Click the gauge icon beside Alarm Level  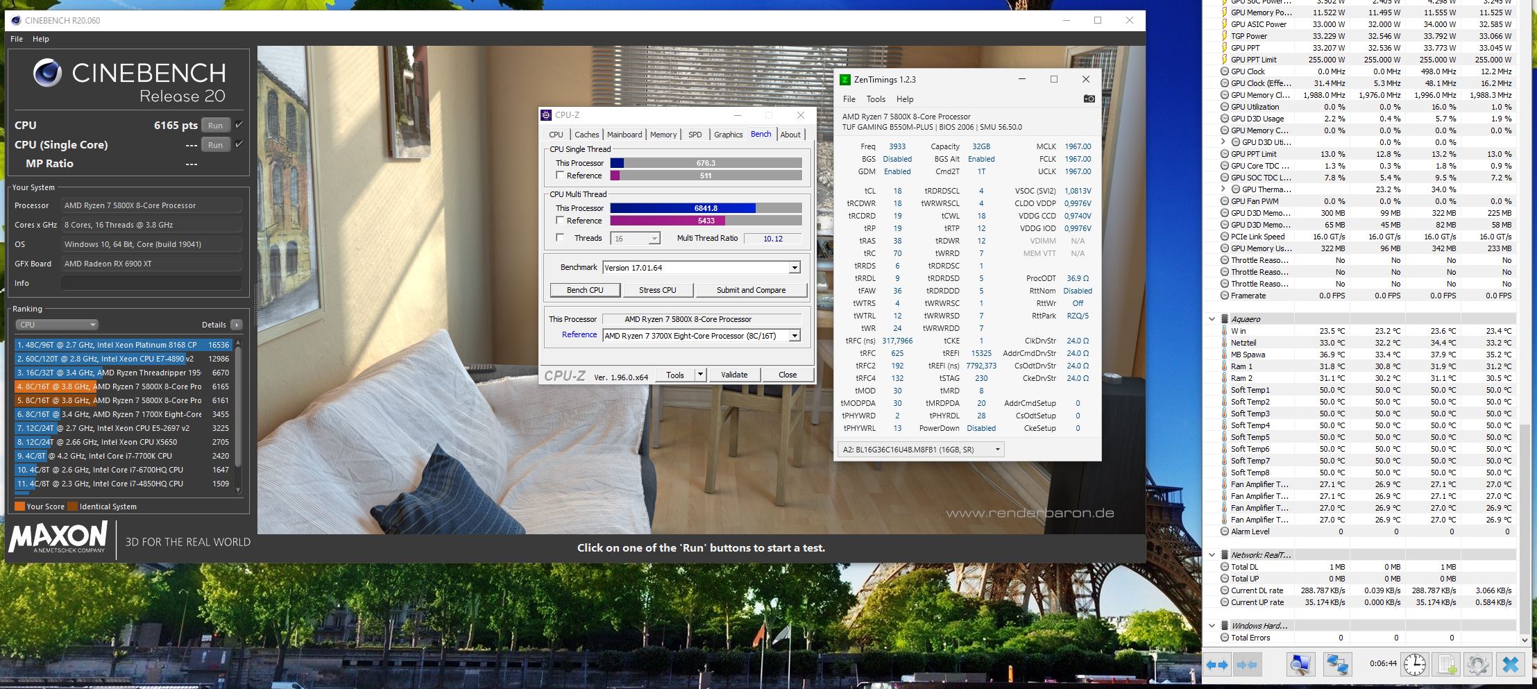coord(1225,531)
